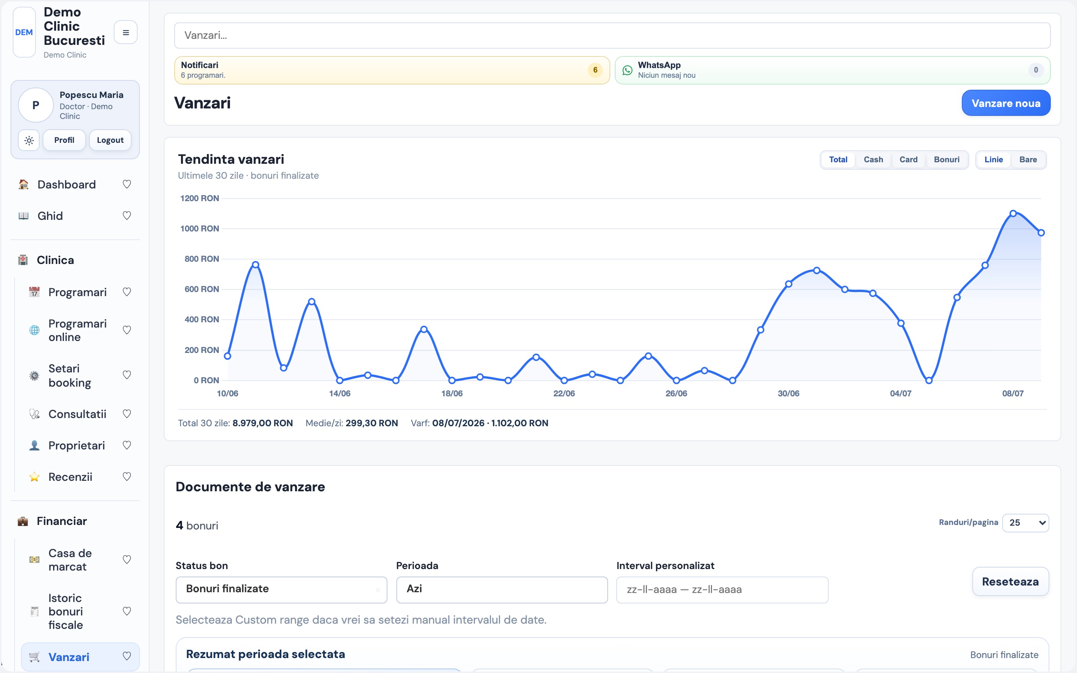Open the Notificari 6 programari banner
Viewport: 1077px width, 673px height.
pos(392,70)
